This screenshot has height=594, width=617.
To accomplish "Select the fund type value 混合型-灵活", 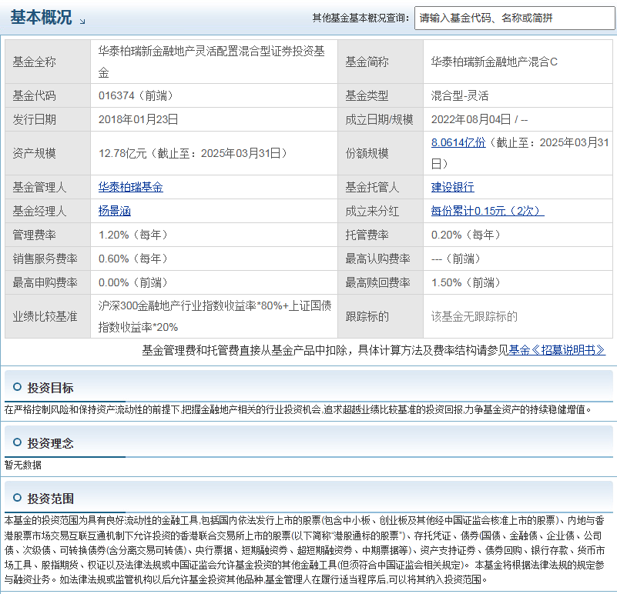I will tap(460, 95).
